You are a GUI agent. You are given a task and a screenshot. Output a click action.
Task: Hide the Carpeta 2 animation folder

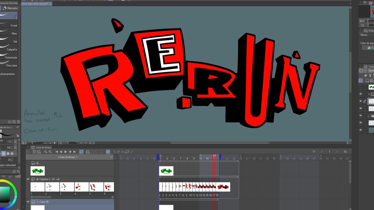28,179
